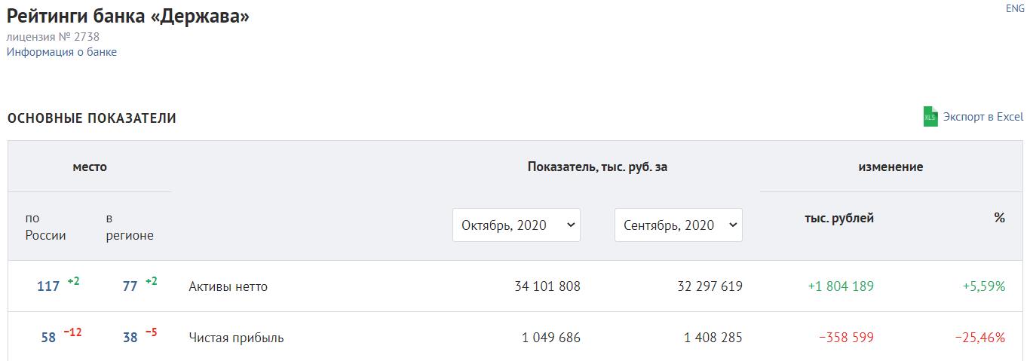Click the Активы нетто indicator link
Screen dimensions: 1030x361
pyautogui.click(x=228, y=286)
